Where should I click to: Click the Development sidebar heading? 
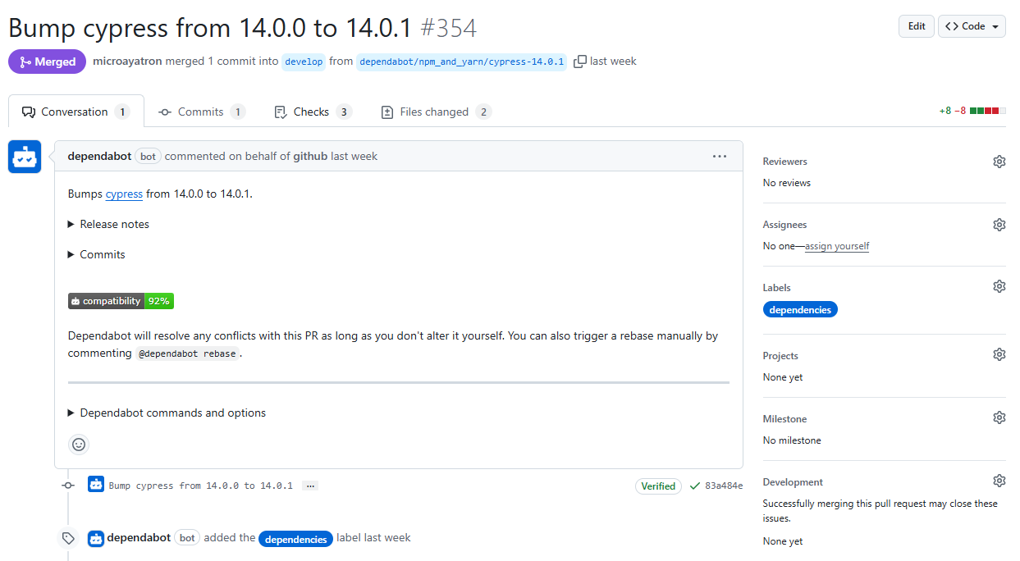pyautogui.click(x=793, y=482)
